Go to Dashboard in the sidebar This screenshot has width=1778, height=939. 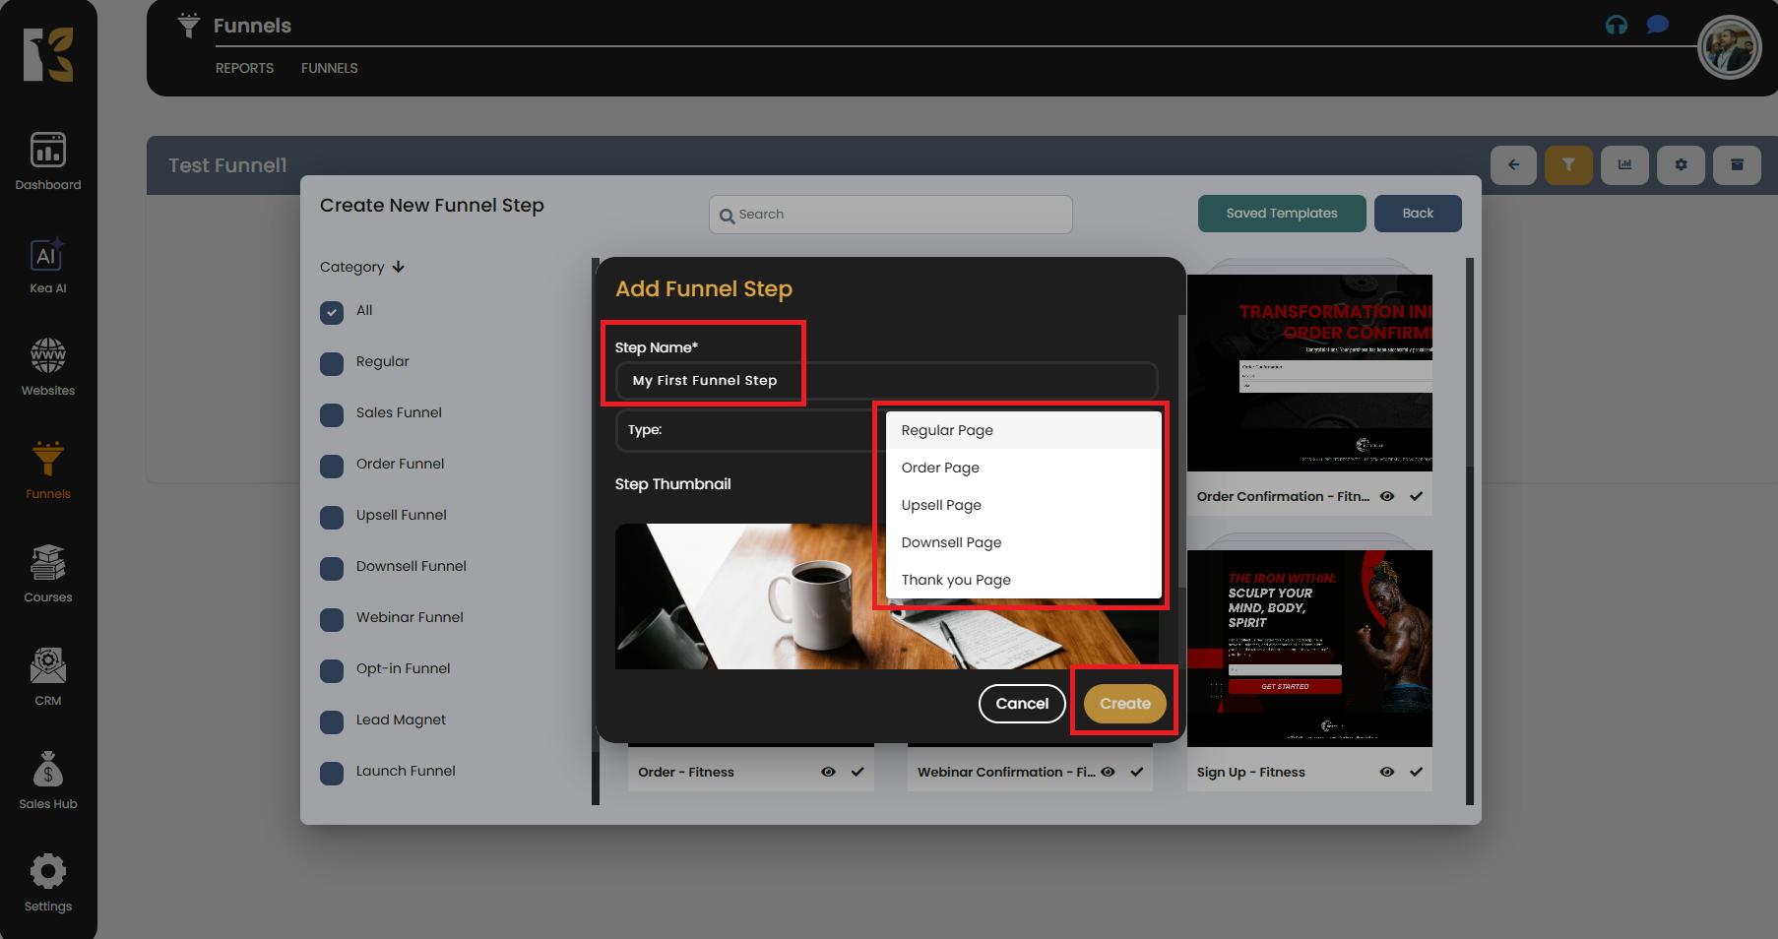pos(47,152)
